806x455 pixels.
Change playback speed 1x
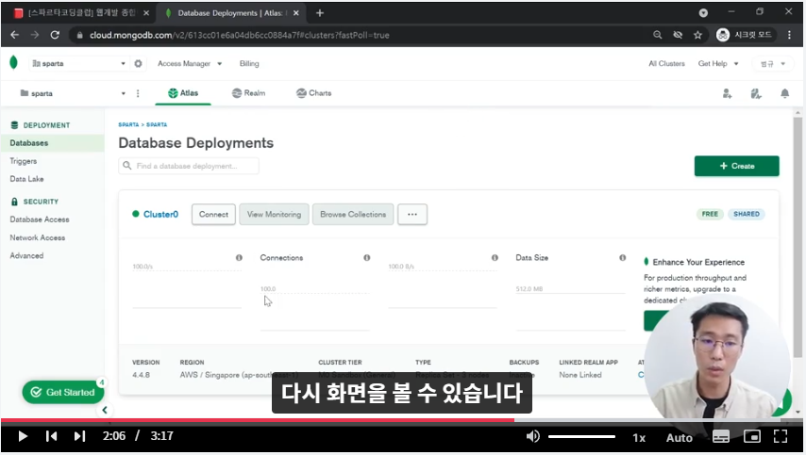coord(639,437)
